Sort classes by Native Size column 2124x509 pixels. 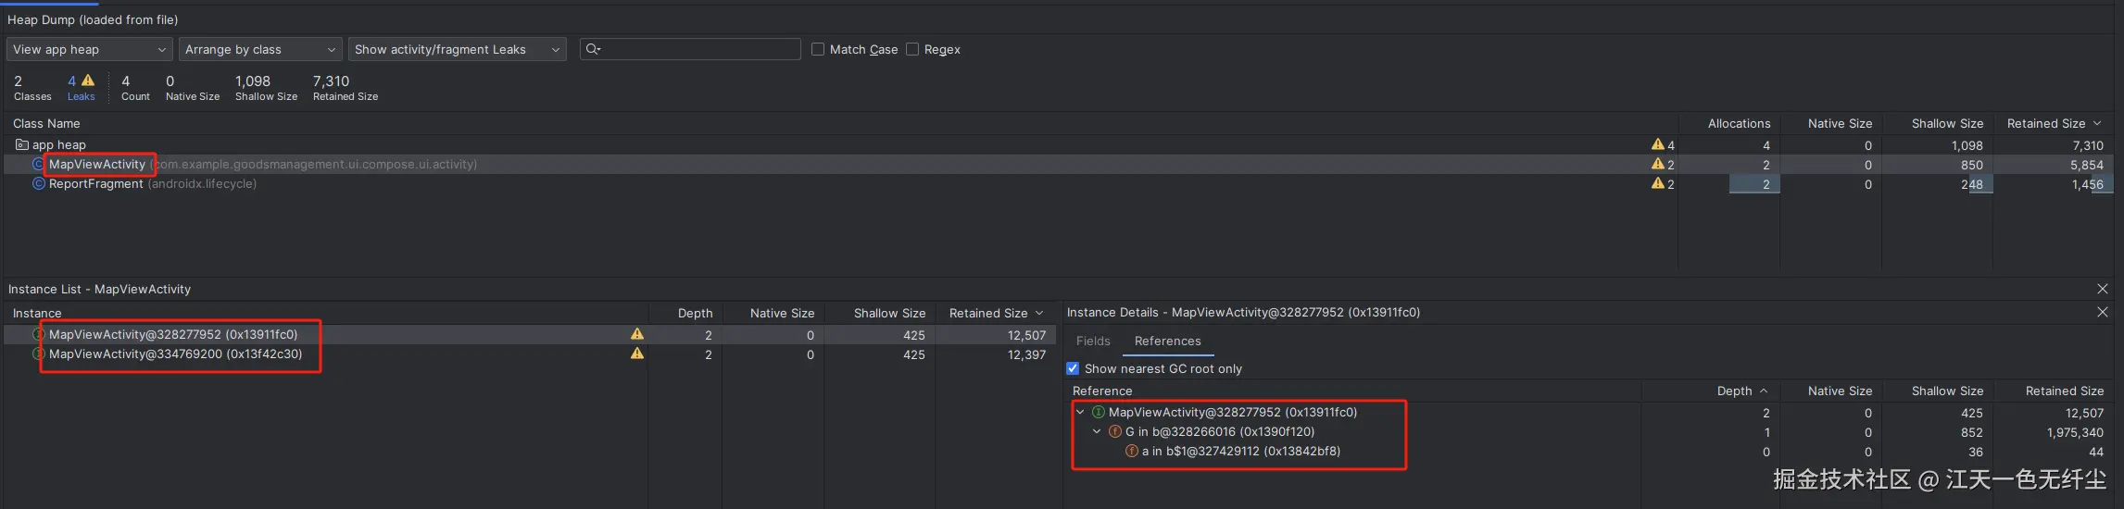coord(1840,123)
